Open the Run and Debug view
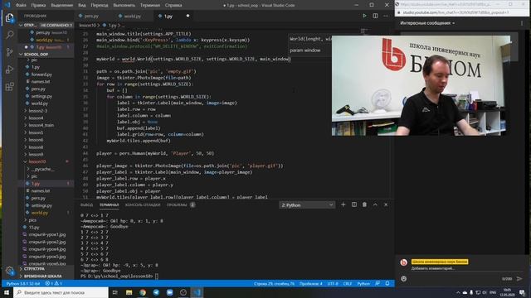The image size is (531, 298). 9,70
